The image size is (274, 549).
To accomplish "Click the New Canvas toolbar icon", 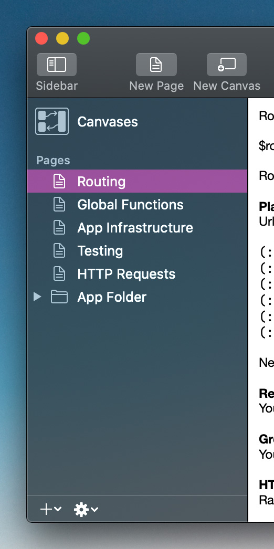I will [x=227, y=65].
